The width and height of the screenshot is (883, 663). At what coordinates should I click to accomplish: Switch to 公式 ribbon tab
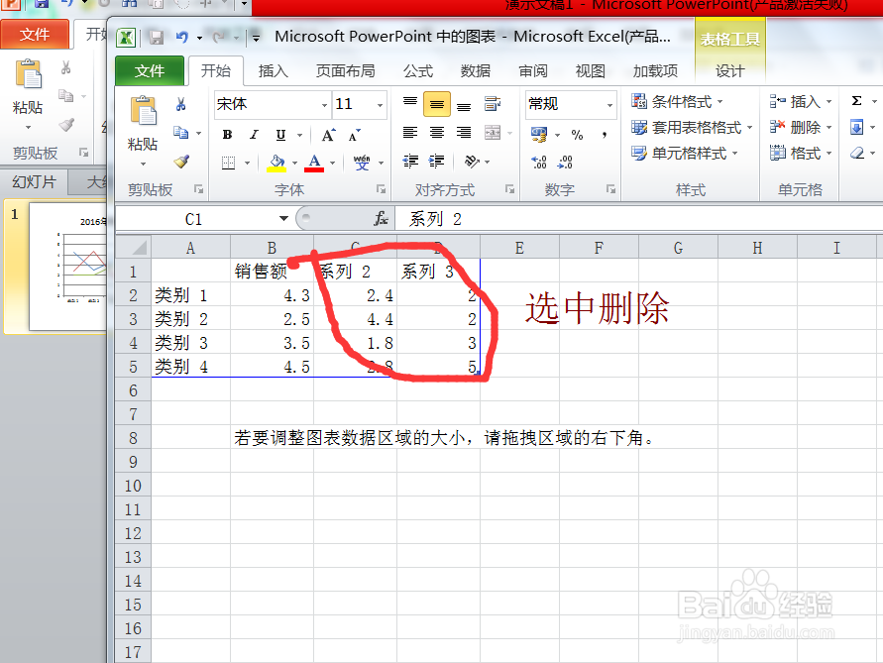pyautogui.click(x=418, y=71)
